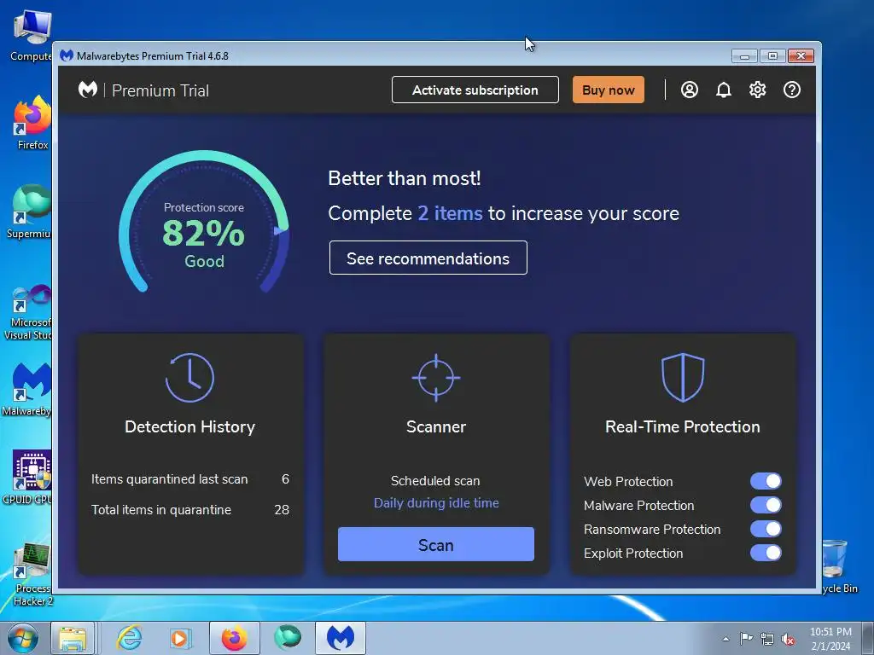Click the Real-Time Protection heading
Viewport: 874px width, 655px height.
click(682, 426)
